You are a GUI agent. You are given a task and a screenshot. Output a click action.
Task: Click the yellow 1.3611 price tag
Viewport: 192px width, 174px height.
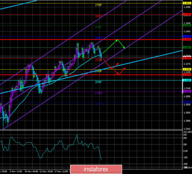tap(187, 3)
